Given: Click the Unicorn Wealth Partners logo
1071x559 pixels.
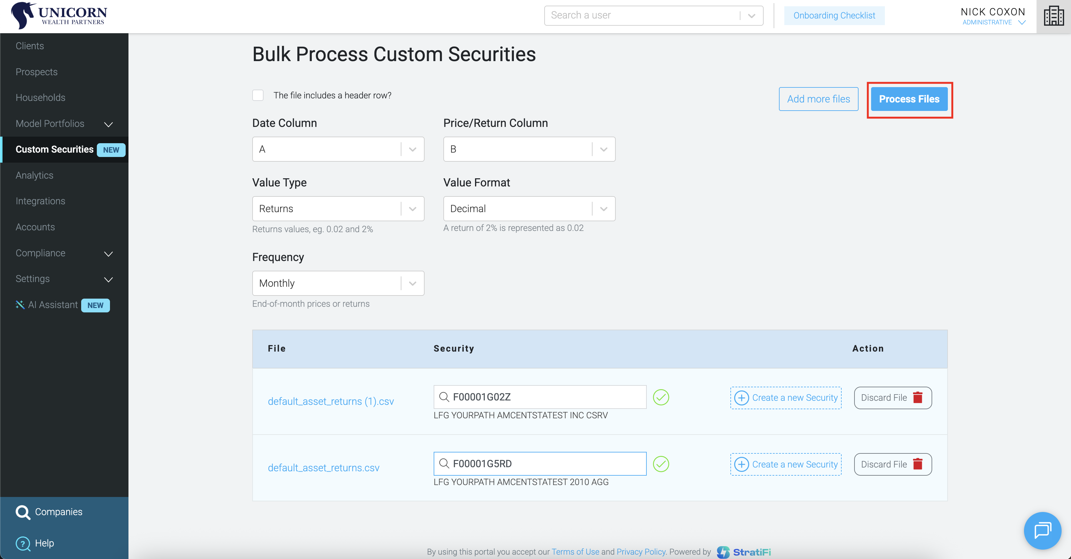Looking at the screenshot, I should pos(59,15).
